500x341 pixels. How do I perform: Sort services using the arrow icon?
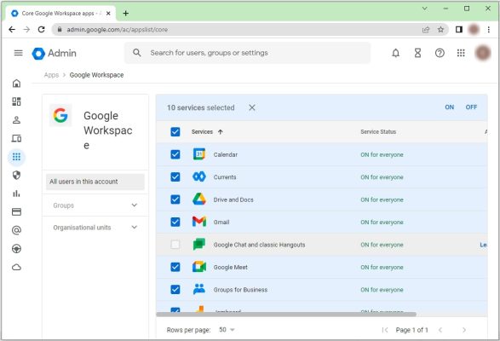[x=221, y=132]
